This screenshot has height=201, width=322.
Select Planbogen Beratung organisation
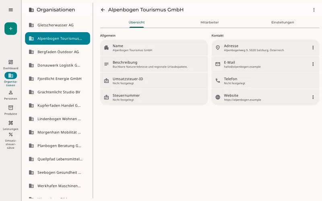(x=58, y=146)
